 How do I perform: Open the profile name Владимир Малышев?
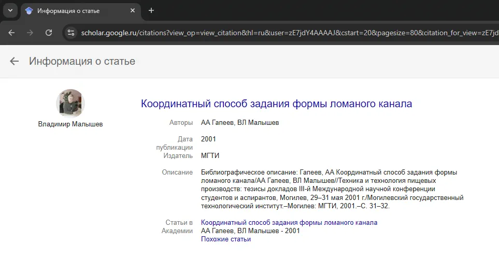(70, 124)
